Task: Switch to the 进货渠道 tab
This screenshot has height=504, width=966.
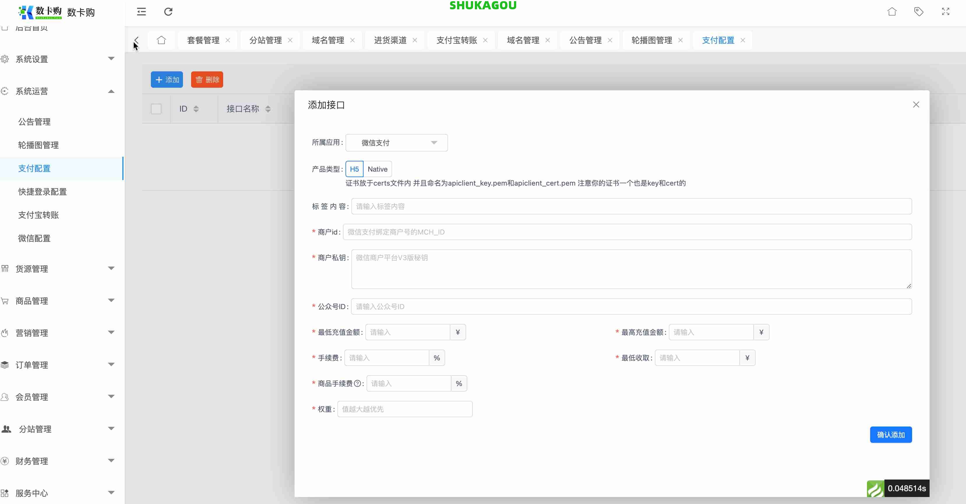Action: coord(390,40)
